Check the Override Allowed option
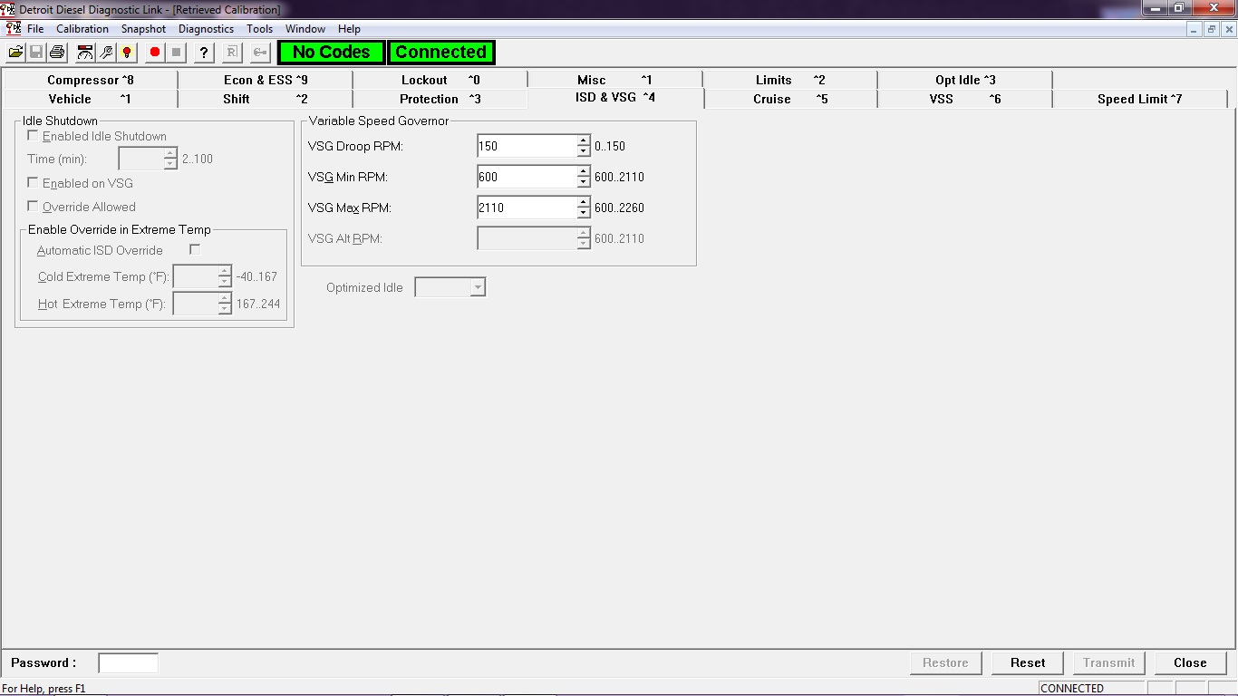The height and width of the screenshot is (696, 1238). coord(33,207)
